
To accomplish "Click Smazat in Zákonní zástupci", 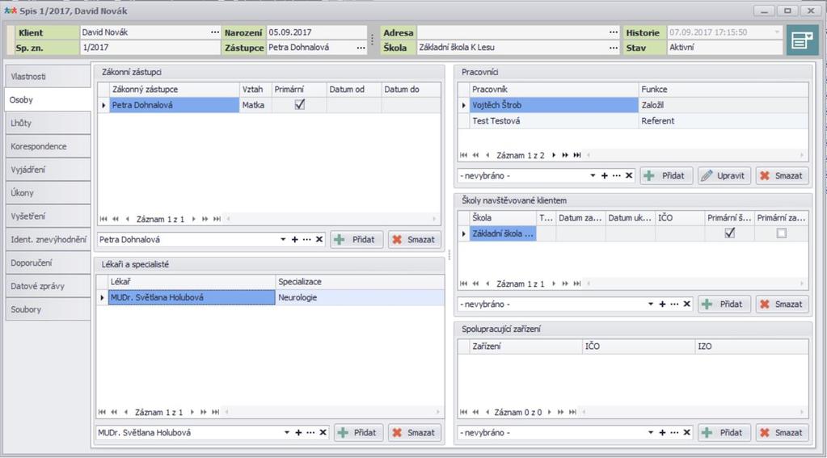I will tap(414, 239).
